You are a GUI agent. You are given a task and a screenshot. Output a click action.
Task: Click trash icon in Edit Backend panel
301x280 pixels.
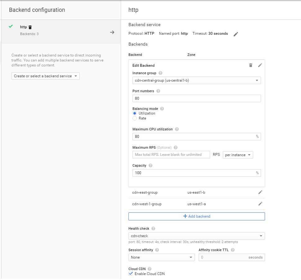[251, 65]
